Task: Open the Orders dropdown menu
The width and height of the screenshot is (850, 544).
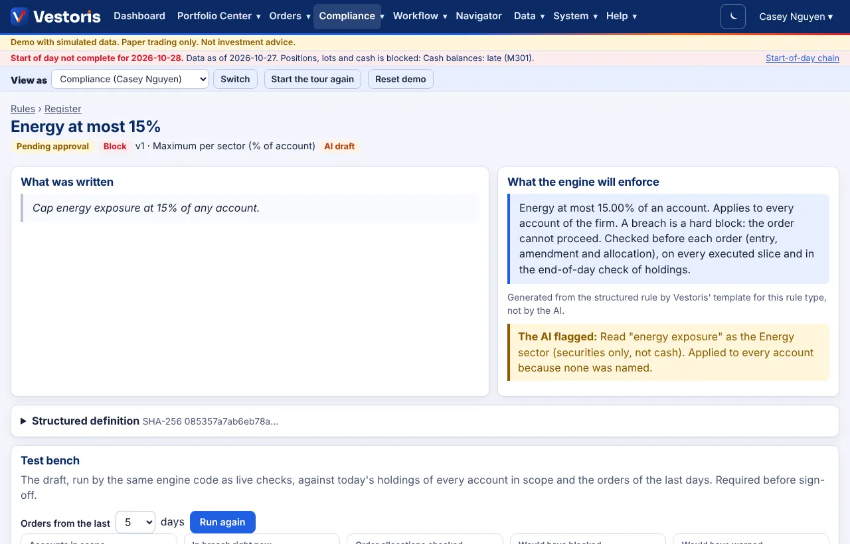Action: pos(290,16)
